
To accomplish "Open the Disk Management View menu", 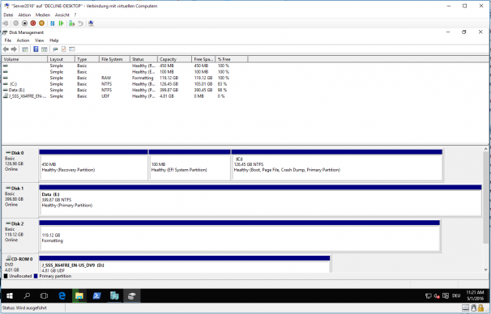I will 39,40.
